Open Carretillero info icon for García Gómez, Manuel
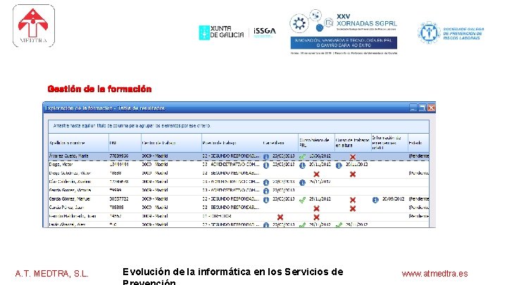The height and width of the screenshot is (285, 507). coord(265,200)
